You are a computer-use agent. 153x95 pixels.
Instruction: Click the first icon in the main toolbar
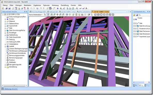[3, 8]
